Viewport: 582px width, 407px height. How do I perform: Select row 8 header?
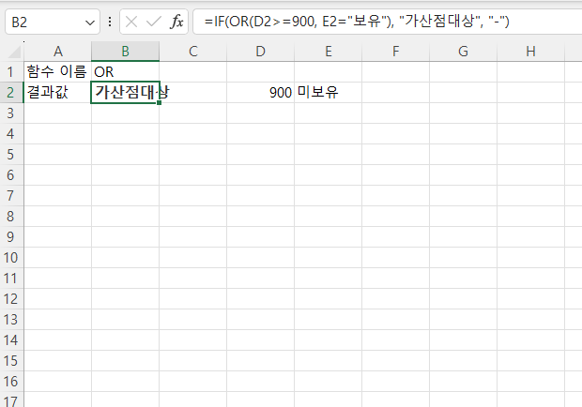click(11, 217)
